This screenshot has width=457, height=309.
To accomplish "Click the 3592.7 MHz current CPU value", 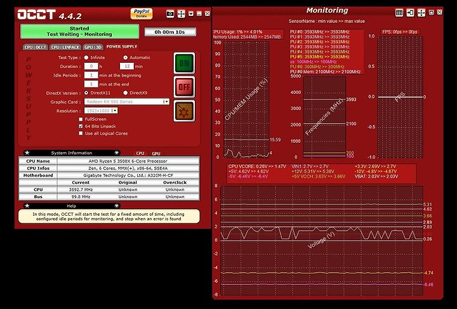I will pyautogui.click(x=81, y=190).
